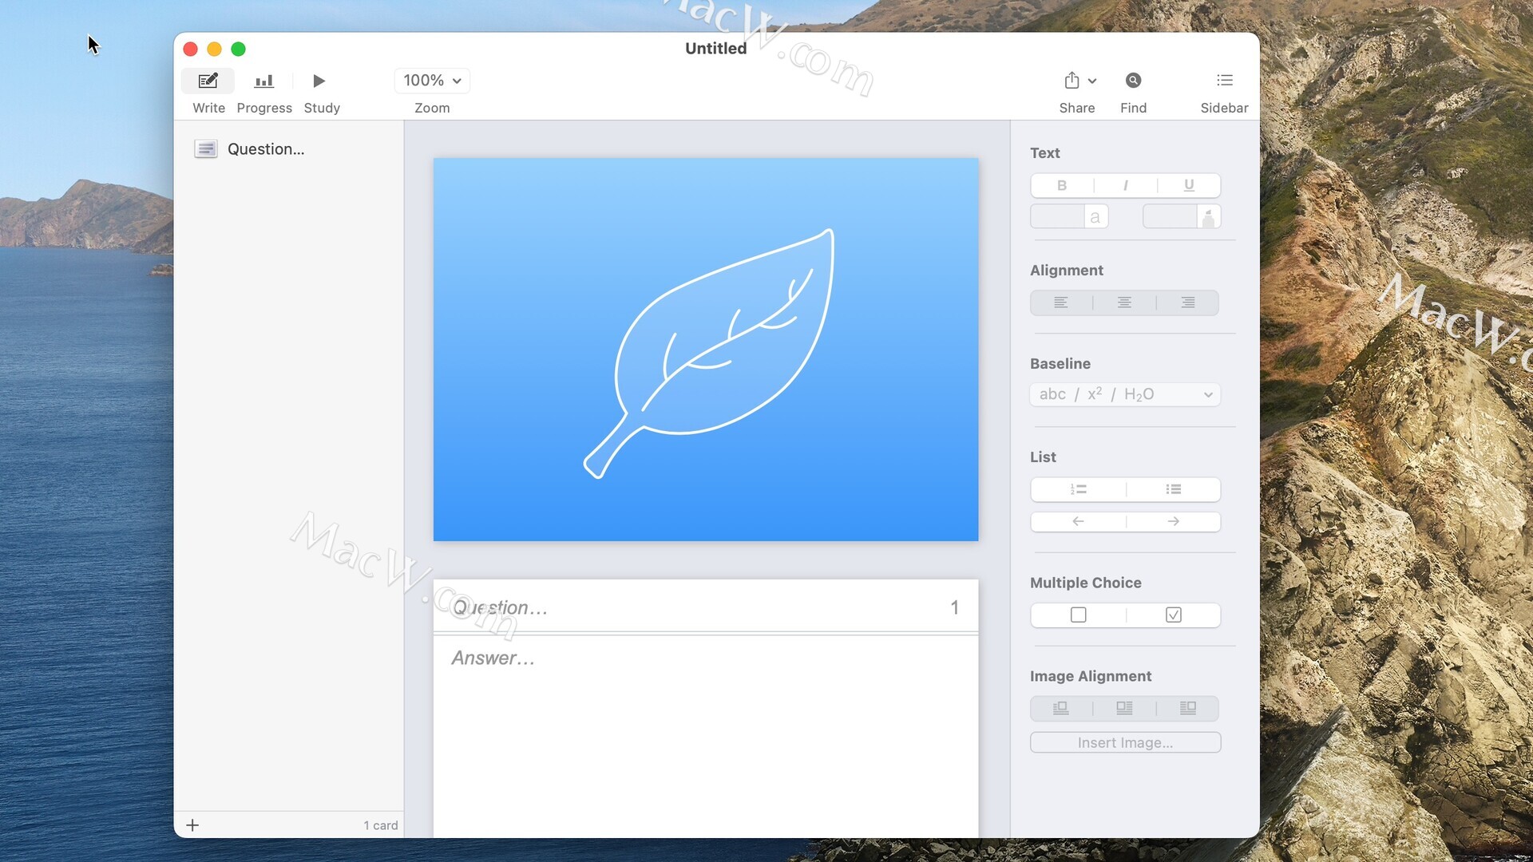The width and height of the screenshot is (1533, 862).
Task: Increase list indent with right arrow
Action: [1173, 521]
